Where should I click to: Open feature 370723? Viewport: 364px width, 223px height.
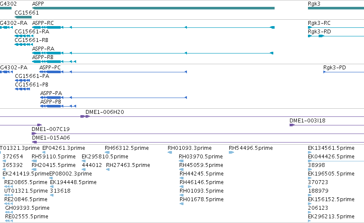click(318, 182)
